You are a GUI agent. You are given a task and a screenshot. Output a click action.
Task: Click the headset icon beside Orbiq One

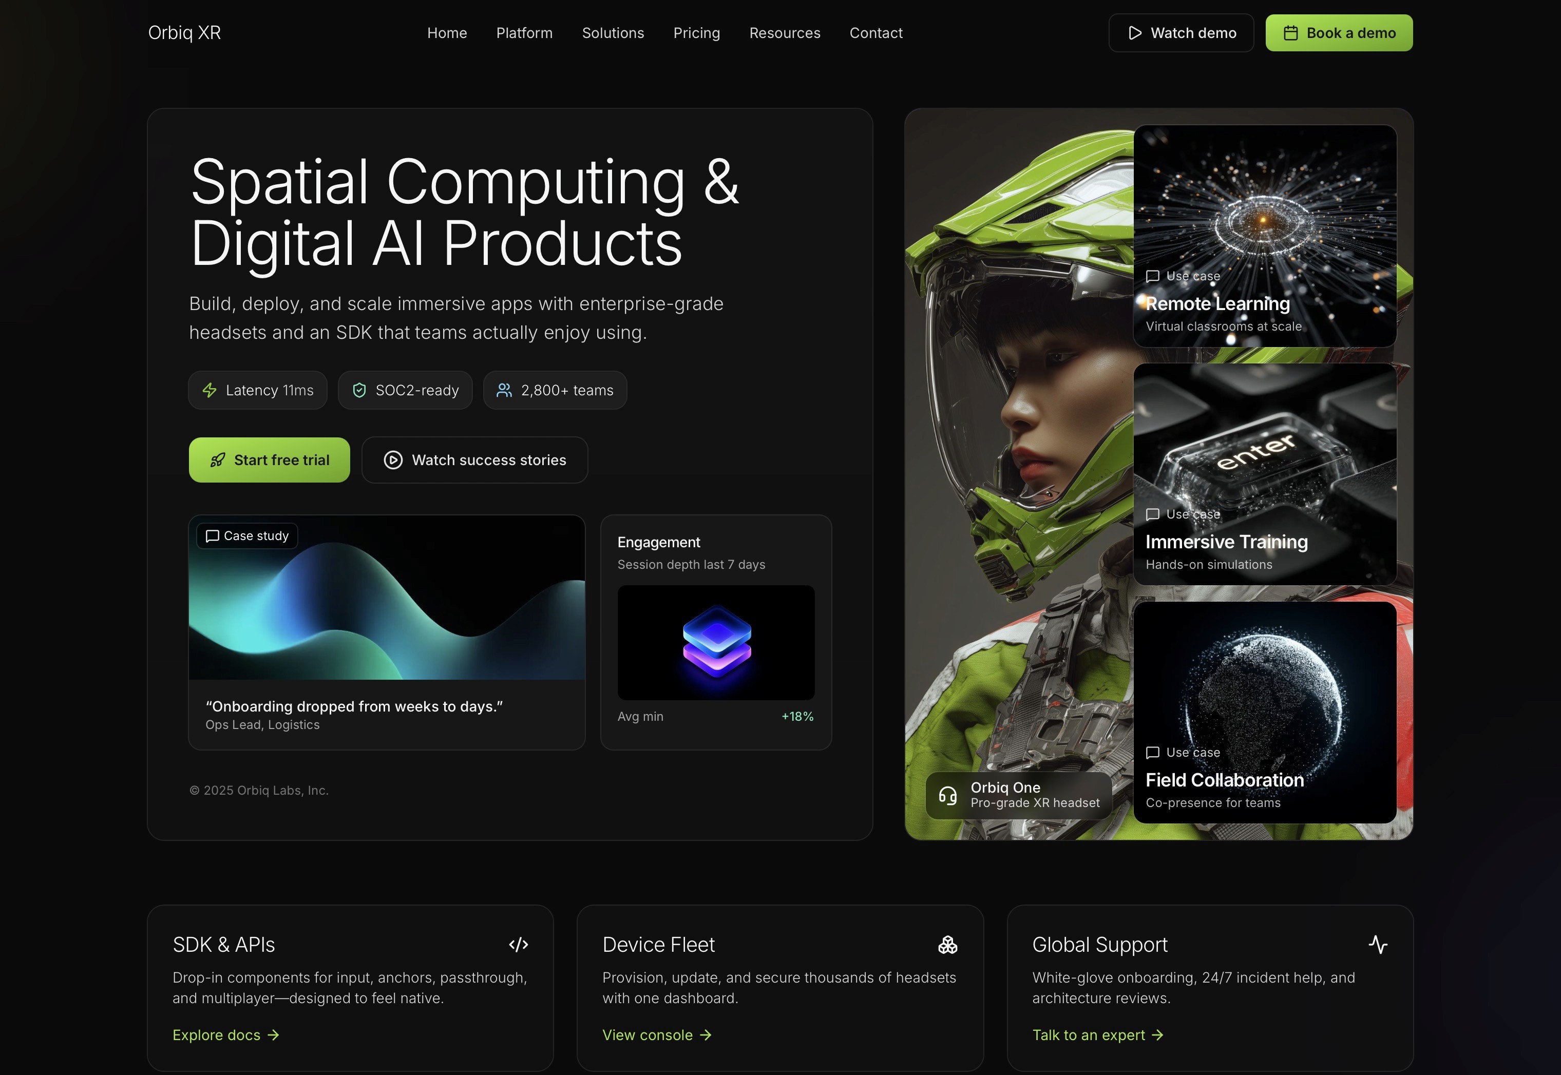pos(947,796)
